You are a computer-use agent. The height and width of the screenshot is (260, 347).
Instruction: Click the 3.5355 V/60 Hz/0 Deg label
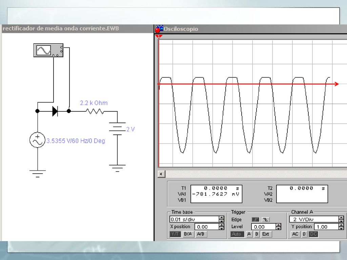coord(76,141)
